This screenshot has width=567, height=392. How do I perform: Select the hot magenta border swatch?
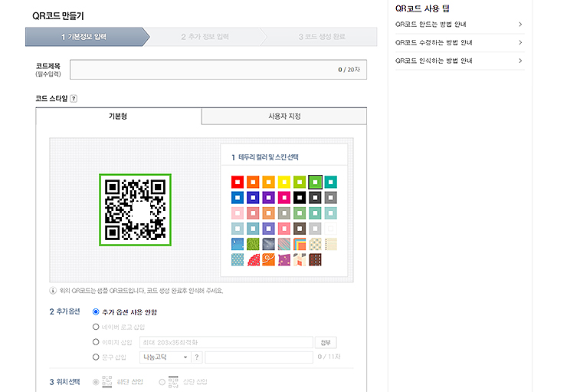[283, 197]
